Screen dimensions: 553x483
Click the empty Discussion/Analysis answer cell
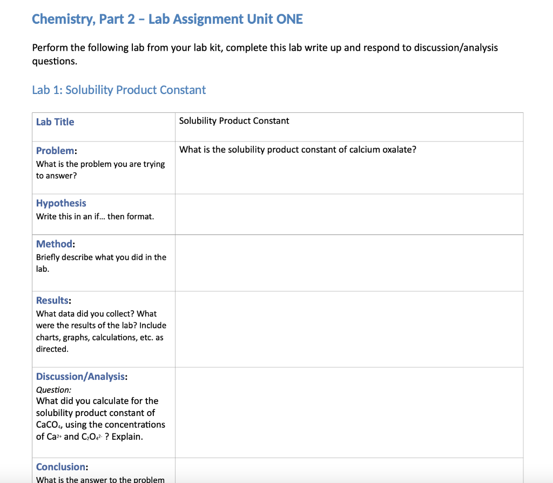pos(349,412)
